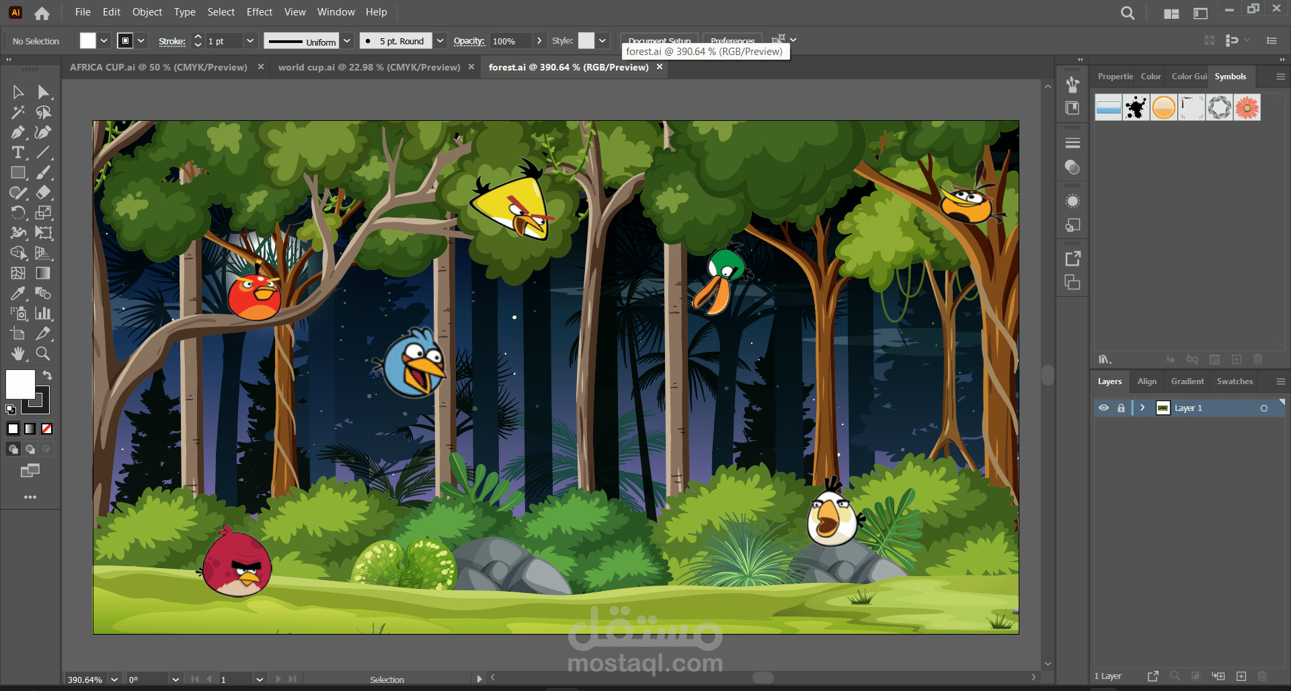
Task: Select the Shape Builder tool
Action: point(18,253)
